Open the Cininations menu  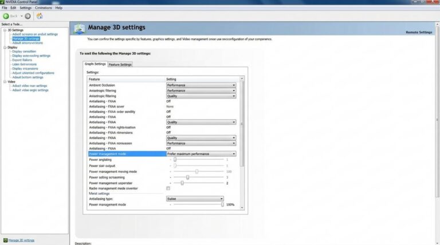[43, 8]
